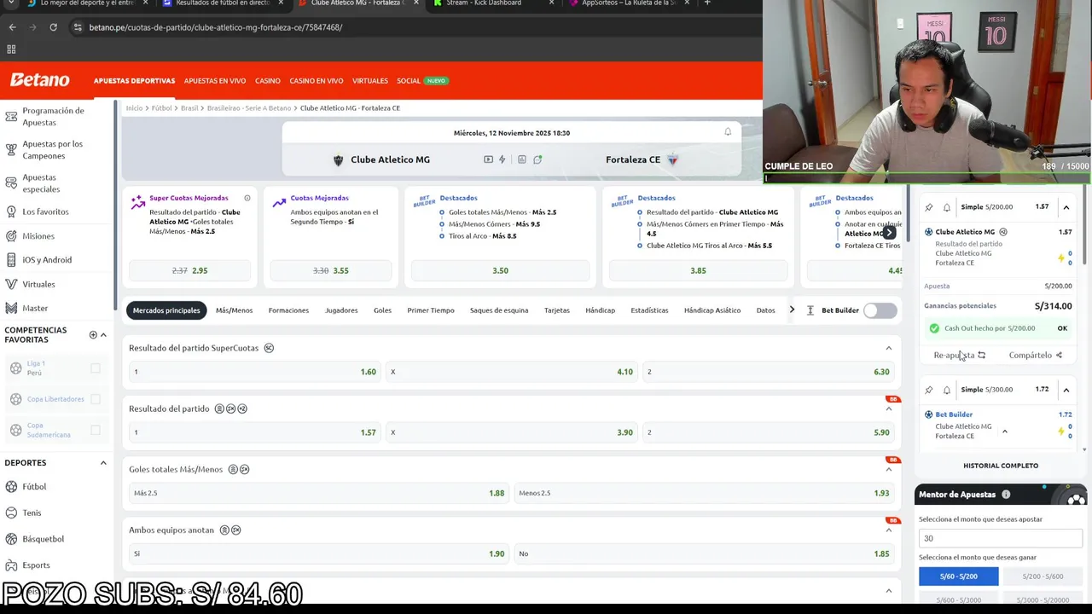Open Básquetbol in the sports sidebar
1092x614 pixels.
click(43, 539)
